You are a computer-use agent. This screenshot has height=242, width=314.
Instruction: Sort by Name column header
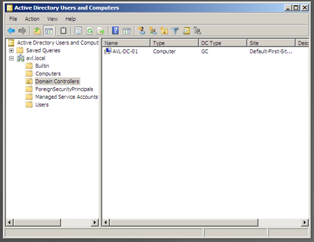click(x=126, y=43)
